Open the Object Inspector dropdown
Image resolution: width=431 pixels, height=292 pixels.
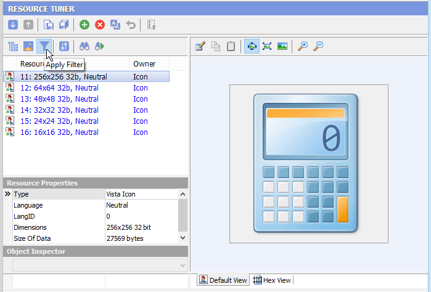coord(183,265)
